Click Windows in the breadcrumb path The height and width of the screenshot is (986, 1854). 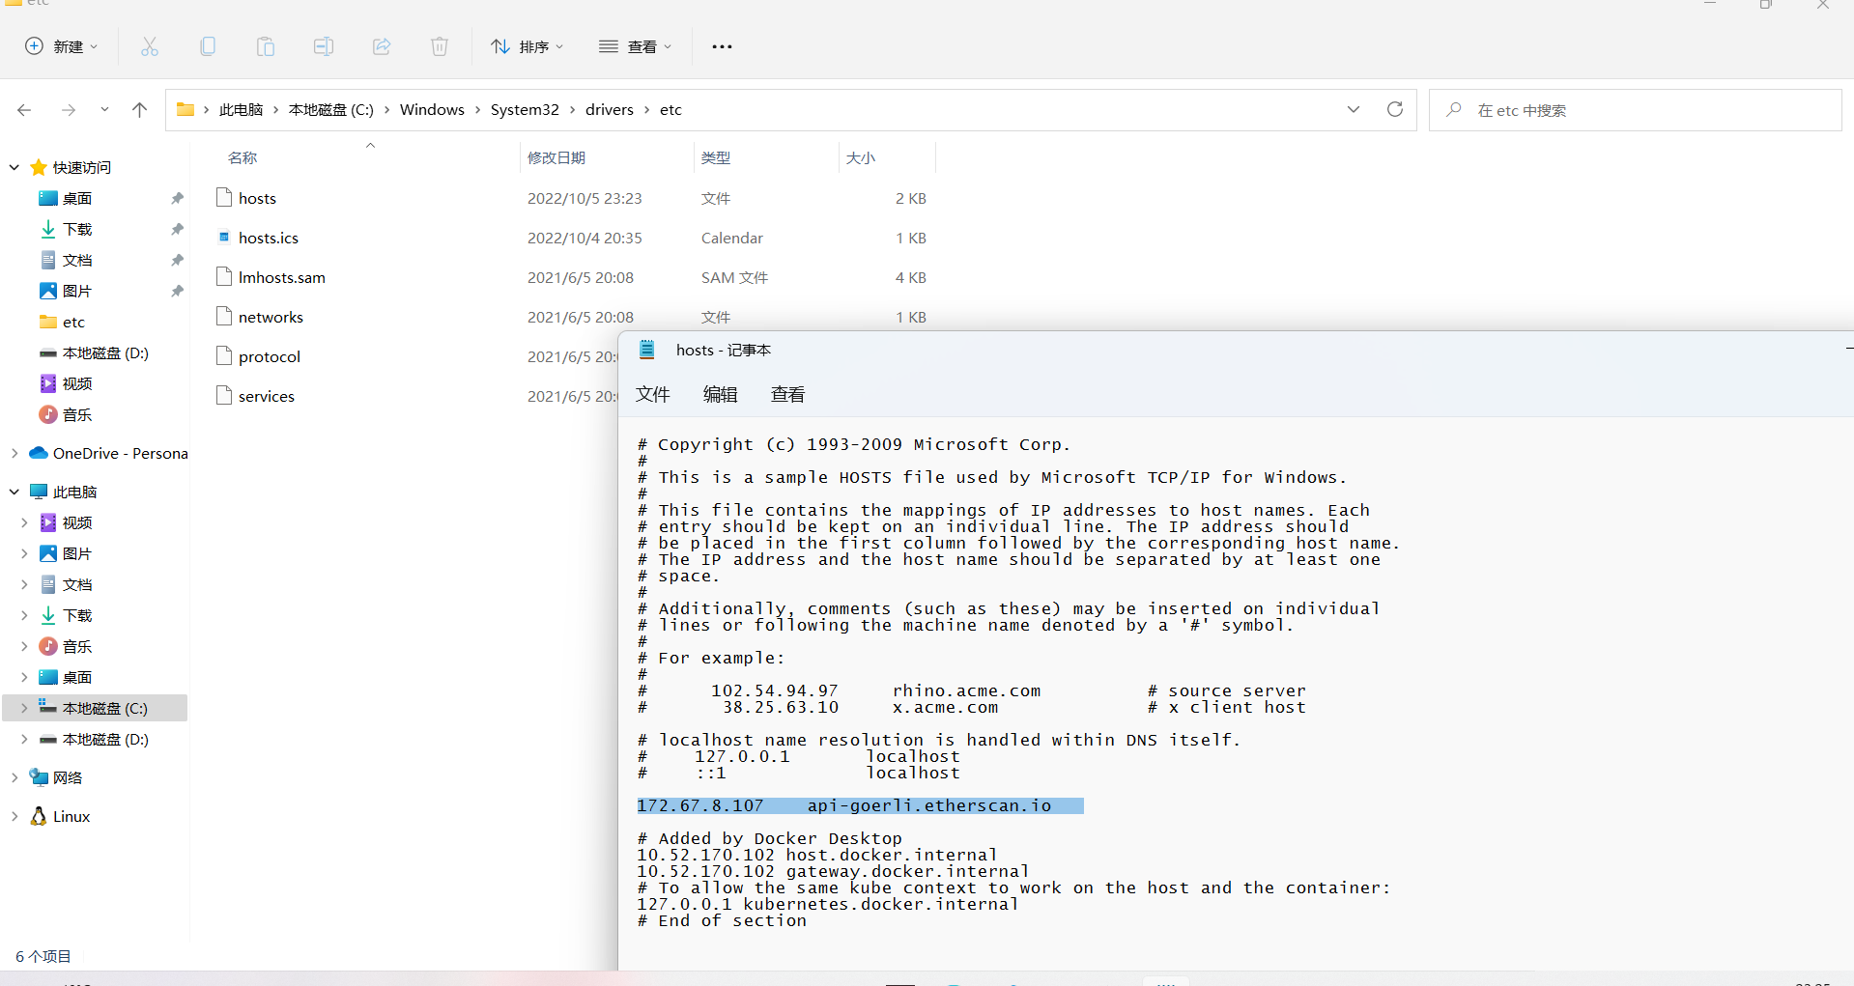click(431, 109)
